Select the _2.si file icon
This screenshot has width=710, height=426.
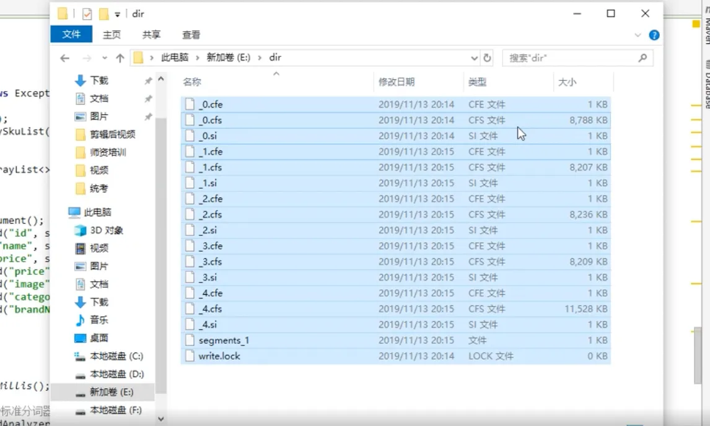190,230
